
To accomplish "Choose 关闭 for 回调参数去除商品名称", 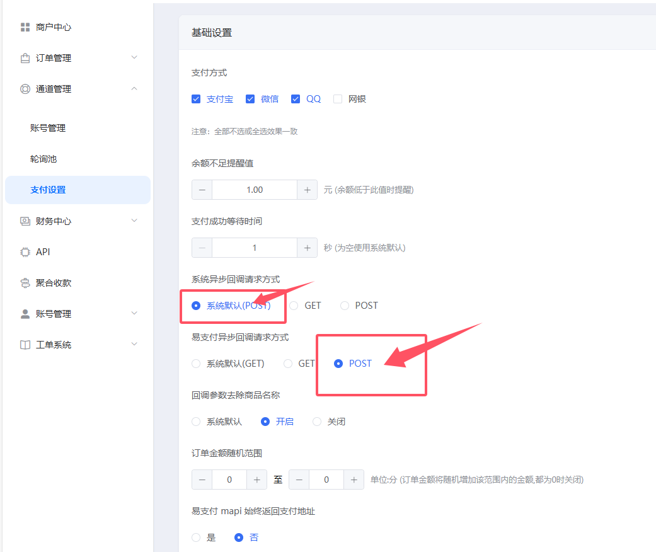I will [316, 421].
